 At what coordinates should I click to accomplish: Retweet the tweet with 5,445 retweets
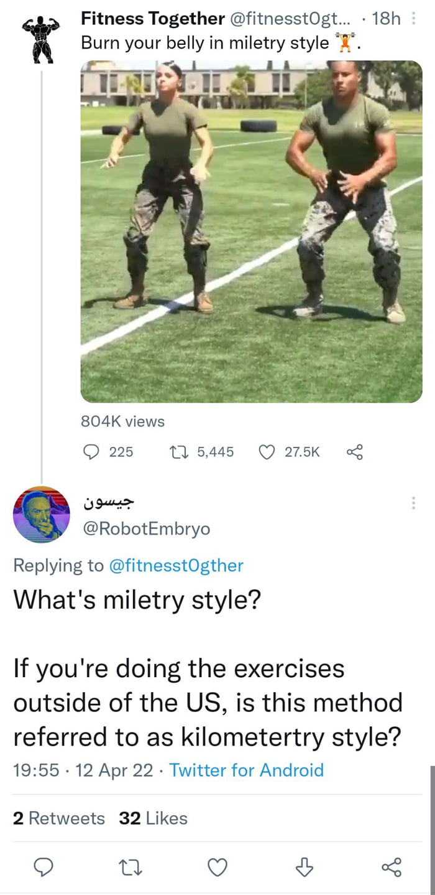(185, 452)
